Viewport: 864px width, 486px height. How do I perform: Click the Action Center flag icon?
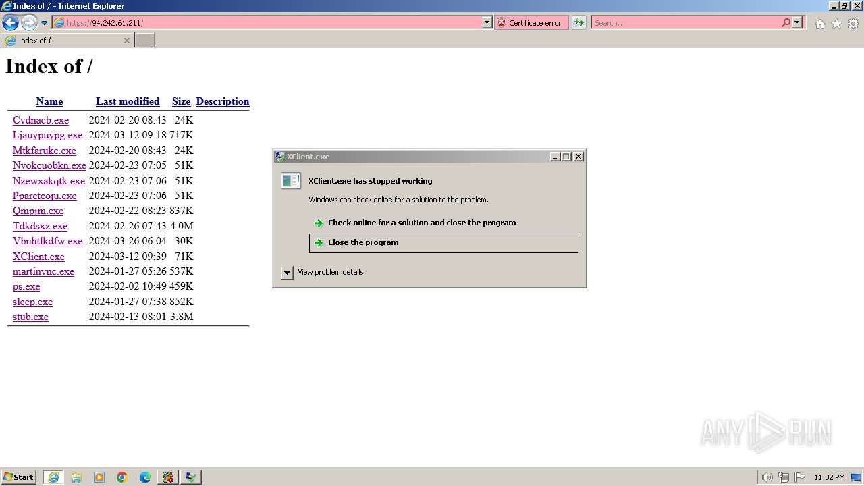(799, 477)
